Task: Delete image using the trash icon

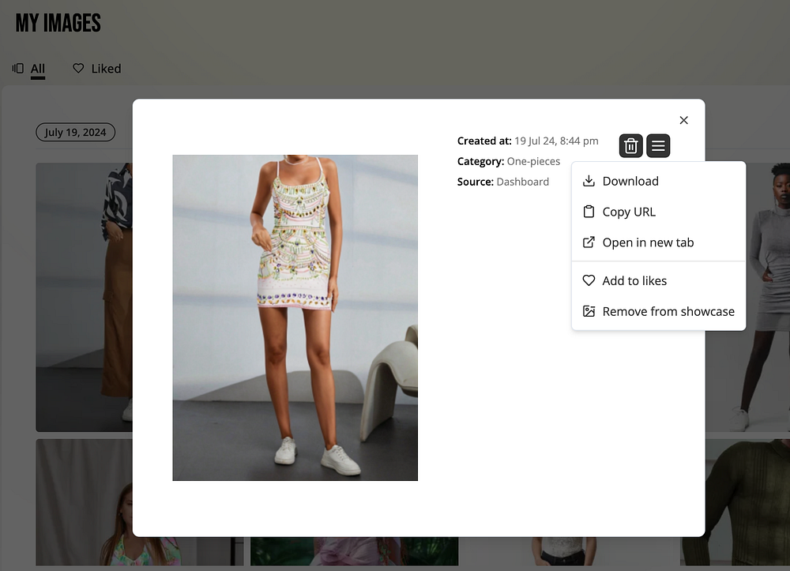Action: coord(630,146)
